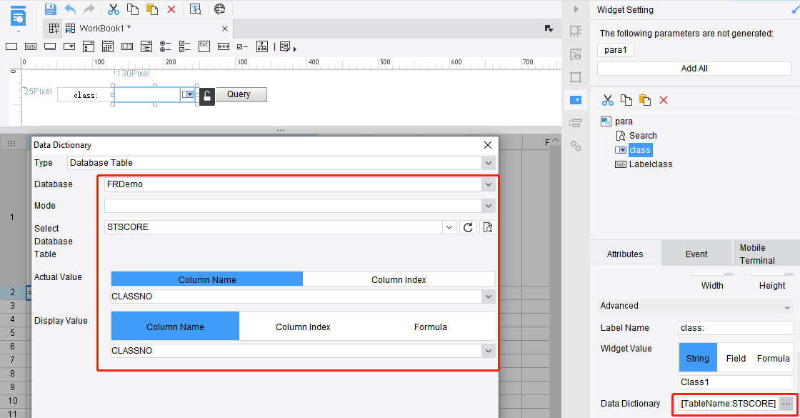Viewport: 800px width, 418px height.
Task: Paste using top toolbar clipboard icon
Action: [151, 9]
